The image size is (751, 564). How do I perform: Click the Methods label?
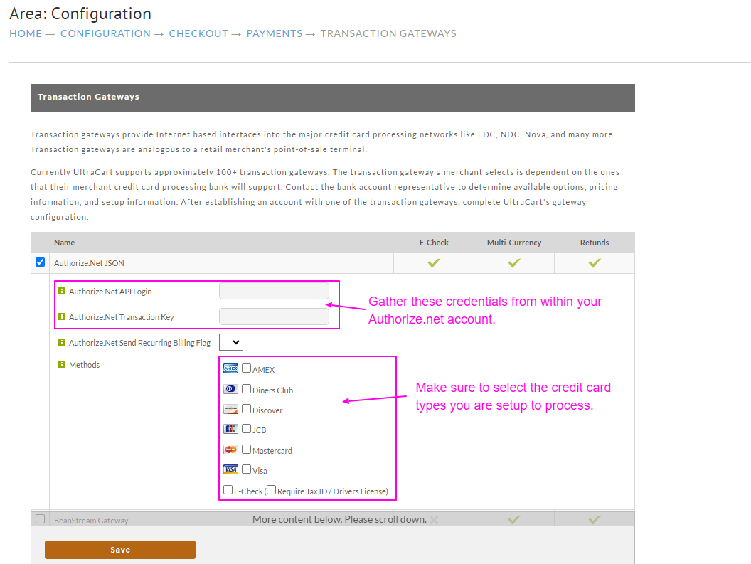(85, 365)
